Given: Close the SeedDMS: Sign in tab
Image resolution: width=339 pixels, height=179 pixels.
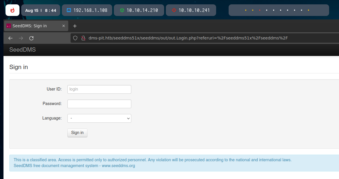Looking at the screenshot, I should 64,26.
